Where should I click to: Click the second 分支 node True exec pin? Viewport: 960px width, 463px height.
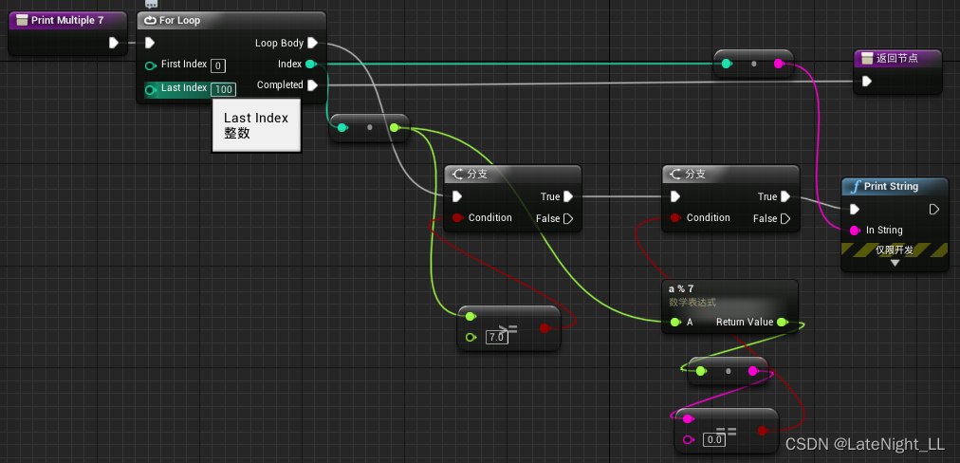[785, 196]
